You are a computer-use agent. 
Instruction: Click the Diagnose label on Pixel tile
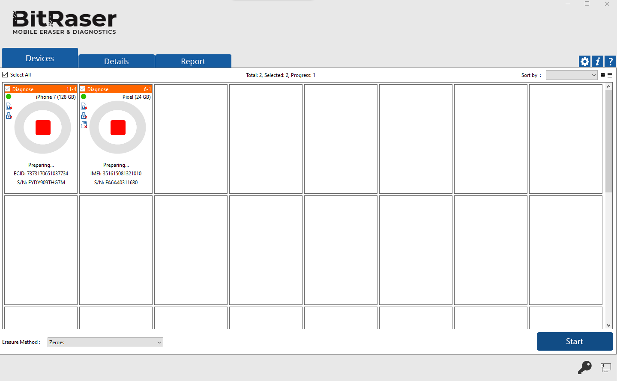tap(98, 89)
